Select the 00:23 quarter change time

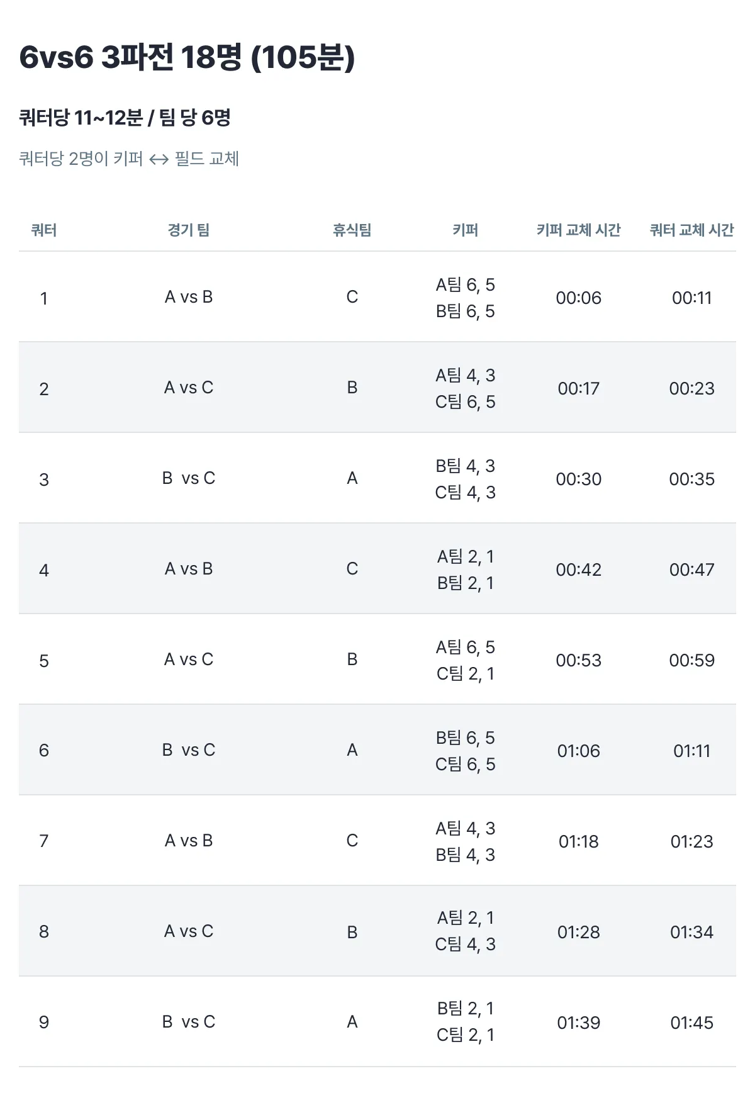coord(691,388)
